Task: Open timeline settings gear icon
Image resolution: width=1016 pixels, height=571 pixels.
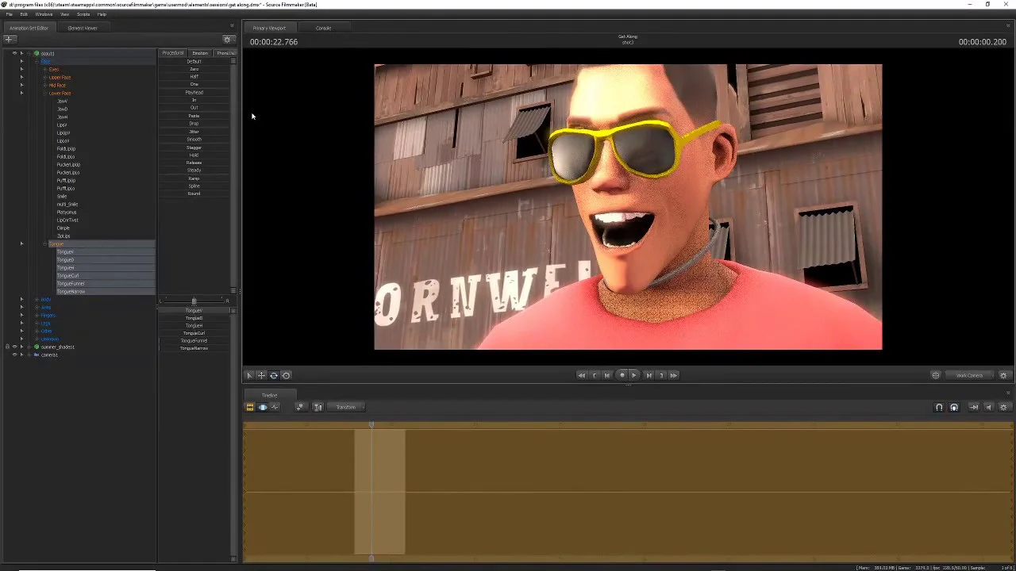Action: [1003, 407]
